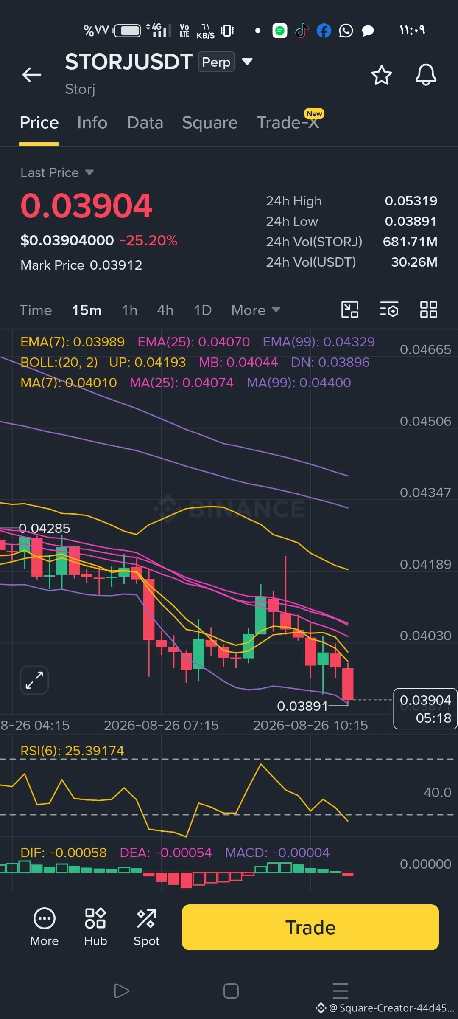Tap the Mark Price value 0.03912
The image size is (458, 1019).
coord(116,265)
